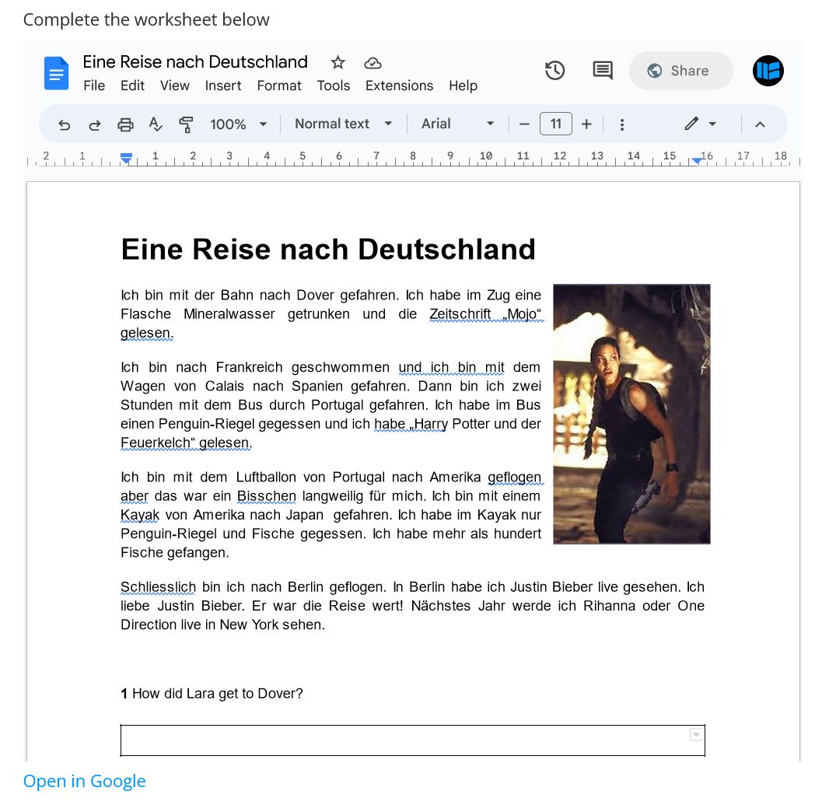This screenshot has height=805, width=815.
Task: Print the document via printer icon
Action: coord(125,124)
